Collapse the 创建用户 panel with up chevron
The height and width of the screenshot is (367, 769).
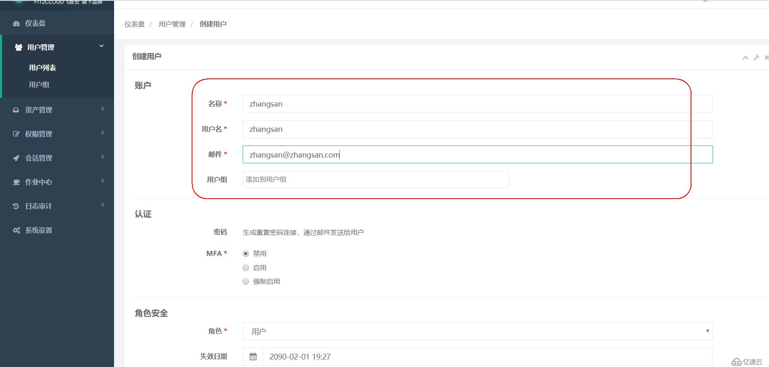click(x=745, y=58)
